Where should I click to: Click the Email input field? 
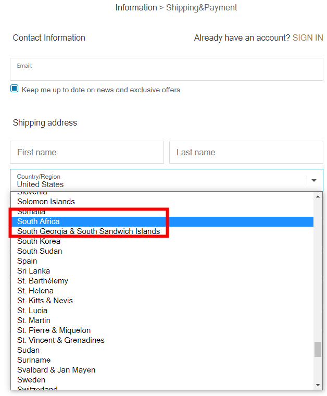click(x=167, y=70)
